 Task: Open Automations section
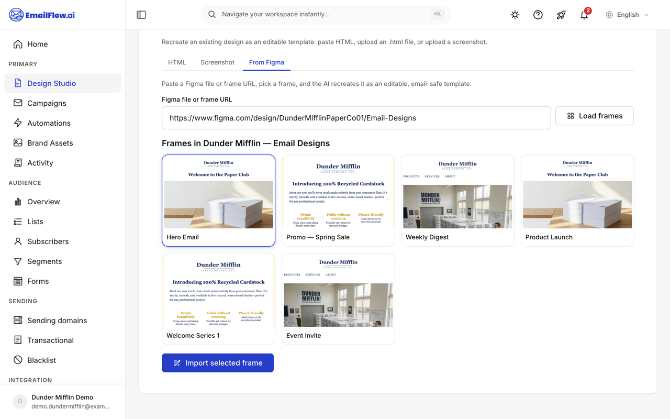pyautogui.click(x=63, y=123)
